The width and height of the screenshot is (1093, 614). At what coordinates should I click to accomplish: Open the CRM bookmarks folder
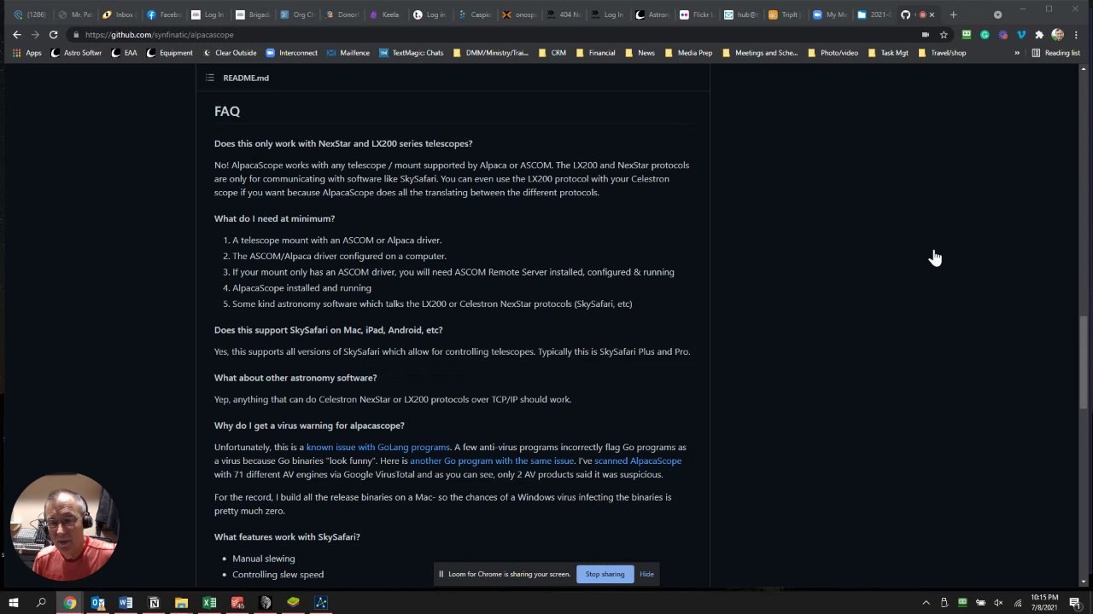(x=552, y=53)
